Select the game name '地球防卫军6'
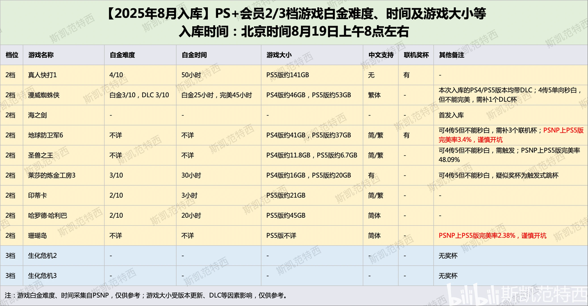Image resolution: width=588 pixels, height=306 pixels. 46,135
